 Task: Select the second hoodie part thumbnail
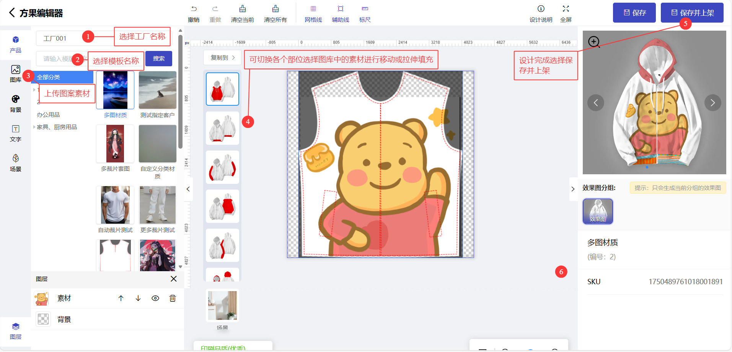click(x=222, y=128)
